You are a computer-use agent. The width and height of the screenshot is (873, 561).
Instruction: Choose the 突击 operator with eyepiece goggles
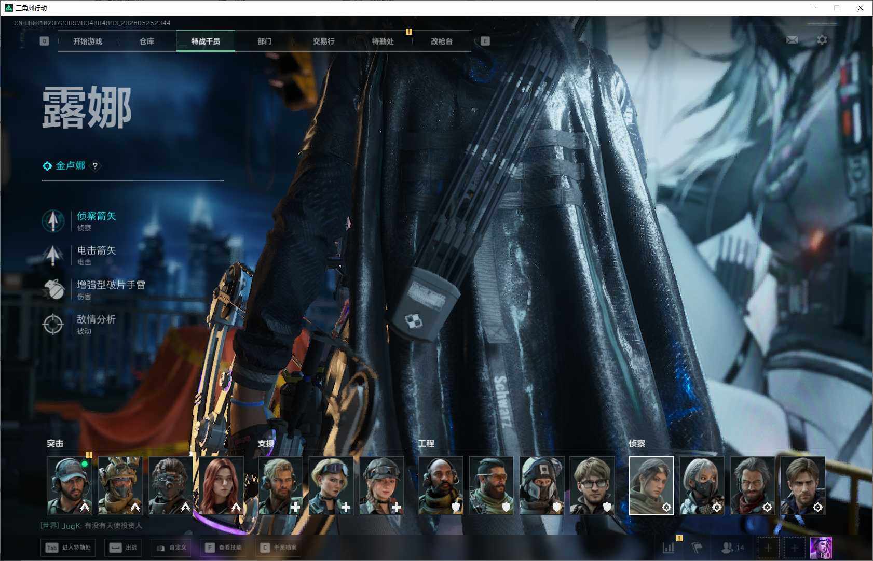pyautogui.click(x=170, y=485)
